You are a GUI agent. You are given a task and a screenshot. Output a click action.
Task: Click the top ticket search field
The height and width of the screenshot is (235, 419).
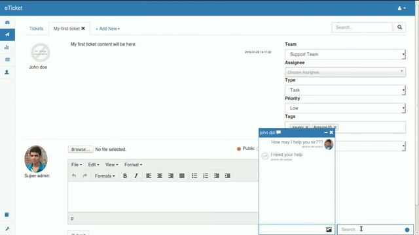tap(362, 27)
